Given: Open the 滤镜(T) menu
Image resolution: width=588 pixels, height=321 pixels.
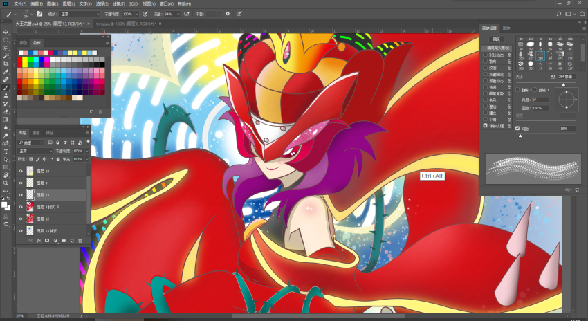Looking at the screenshot, I should 119,3.
